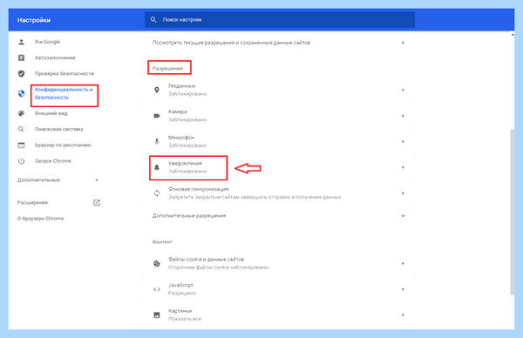
Task: Click the palette icon for Внешний вид
Action: 21,113
